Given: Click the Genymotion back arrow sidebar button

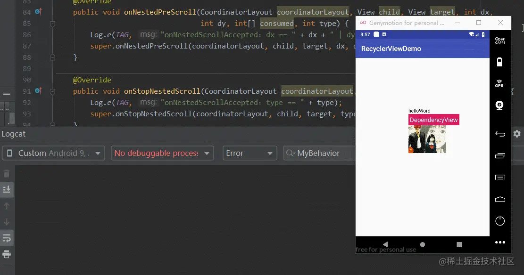Looking at the screenshot, I should 500,134.
